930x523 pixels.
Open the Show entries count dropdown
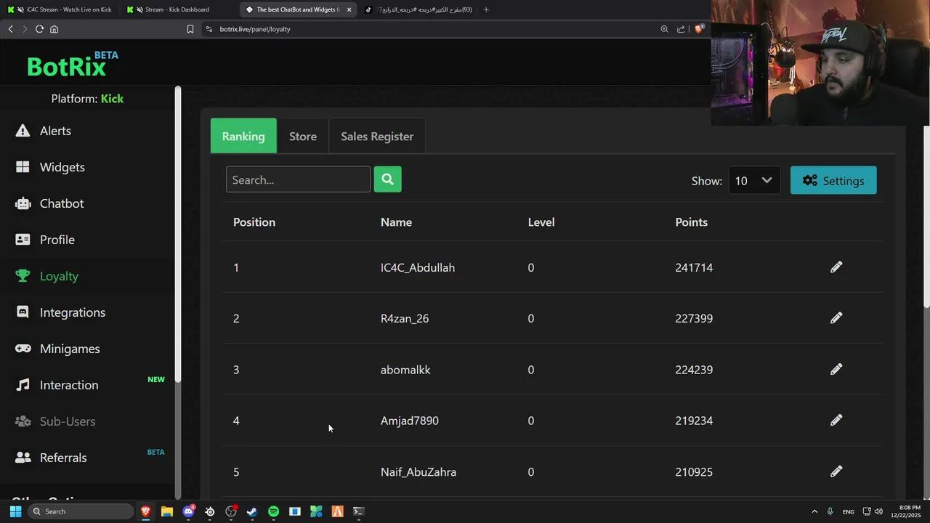click(x=753, y=181)
